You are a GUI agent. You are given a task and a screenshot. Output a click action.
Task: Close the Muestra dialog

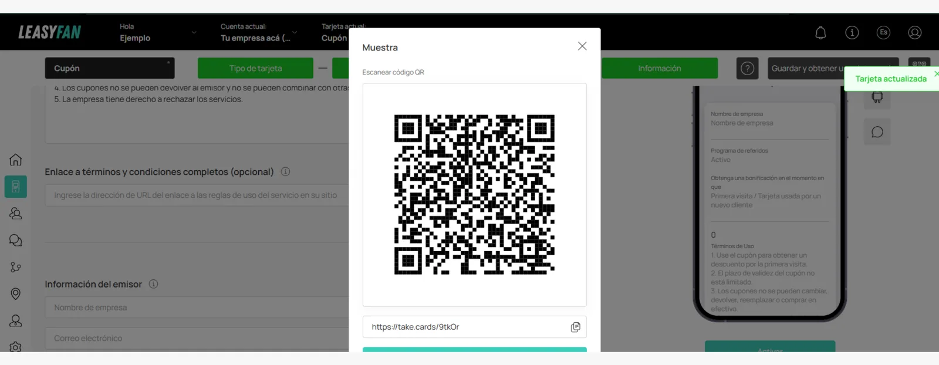click(582, 46)
